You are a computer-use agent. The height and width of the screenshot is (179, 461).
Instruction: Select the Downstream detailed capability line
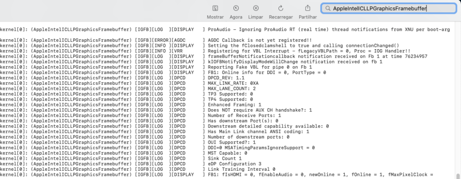click(165, 126)
